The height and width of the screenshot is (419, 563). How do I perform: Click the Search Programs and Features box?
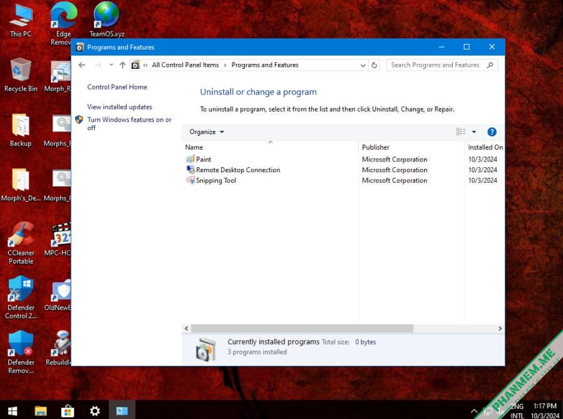tap(442, 65)
